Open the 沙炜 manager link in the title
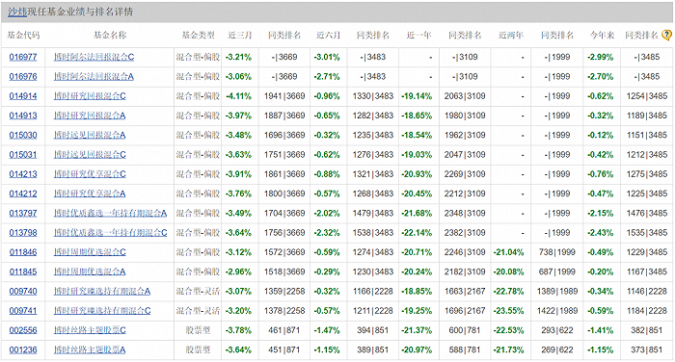Screen dimensions: 675x362 17,13
